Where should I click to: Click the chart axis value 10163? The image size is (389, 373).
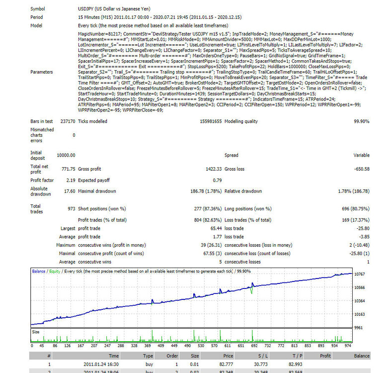[360, 314]
